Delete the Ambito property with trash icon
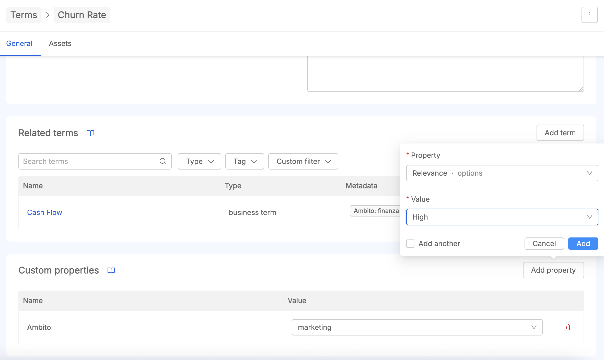 567,327
